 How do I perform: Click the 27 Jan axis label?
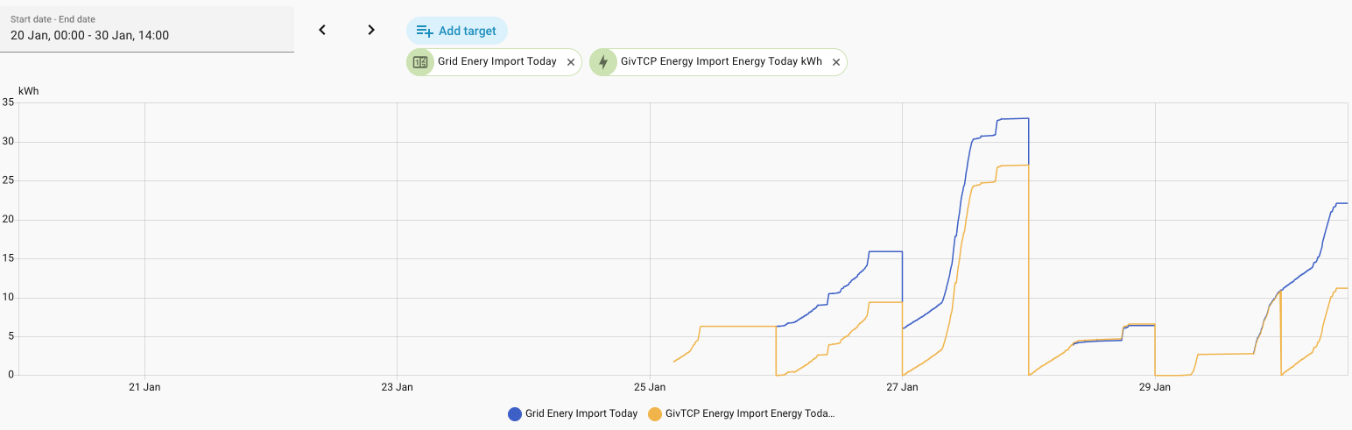pos(902,386)
